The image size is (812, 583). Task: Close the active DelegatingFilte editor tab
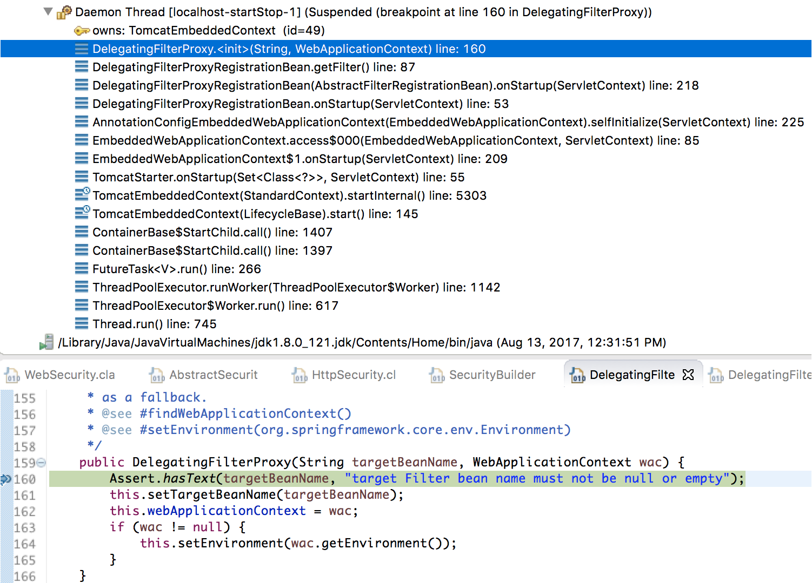[x=688, y=375]
